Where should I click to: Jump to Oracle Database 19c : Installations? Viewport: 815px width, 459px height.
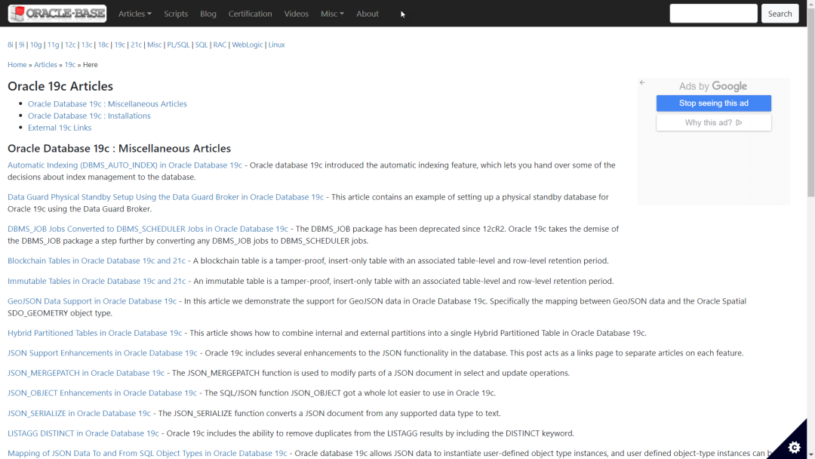[x=89, y=116]
